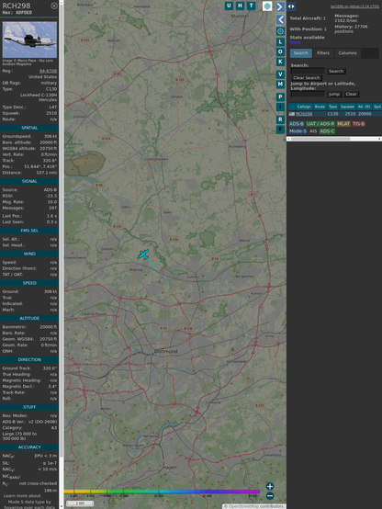Image resolution: width=382 pixels, height=509 pixels.
Task: Select the cyan aircraft icon on the map
Action: (143, 254)
